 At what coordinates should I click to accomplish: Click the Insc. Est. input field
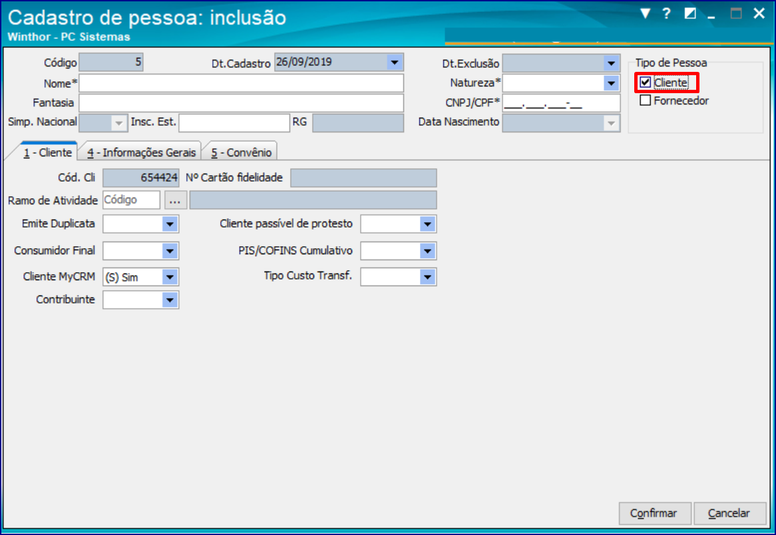tap(234, 122)
